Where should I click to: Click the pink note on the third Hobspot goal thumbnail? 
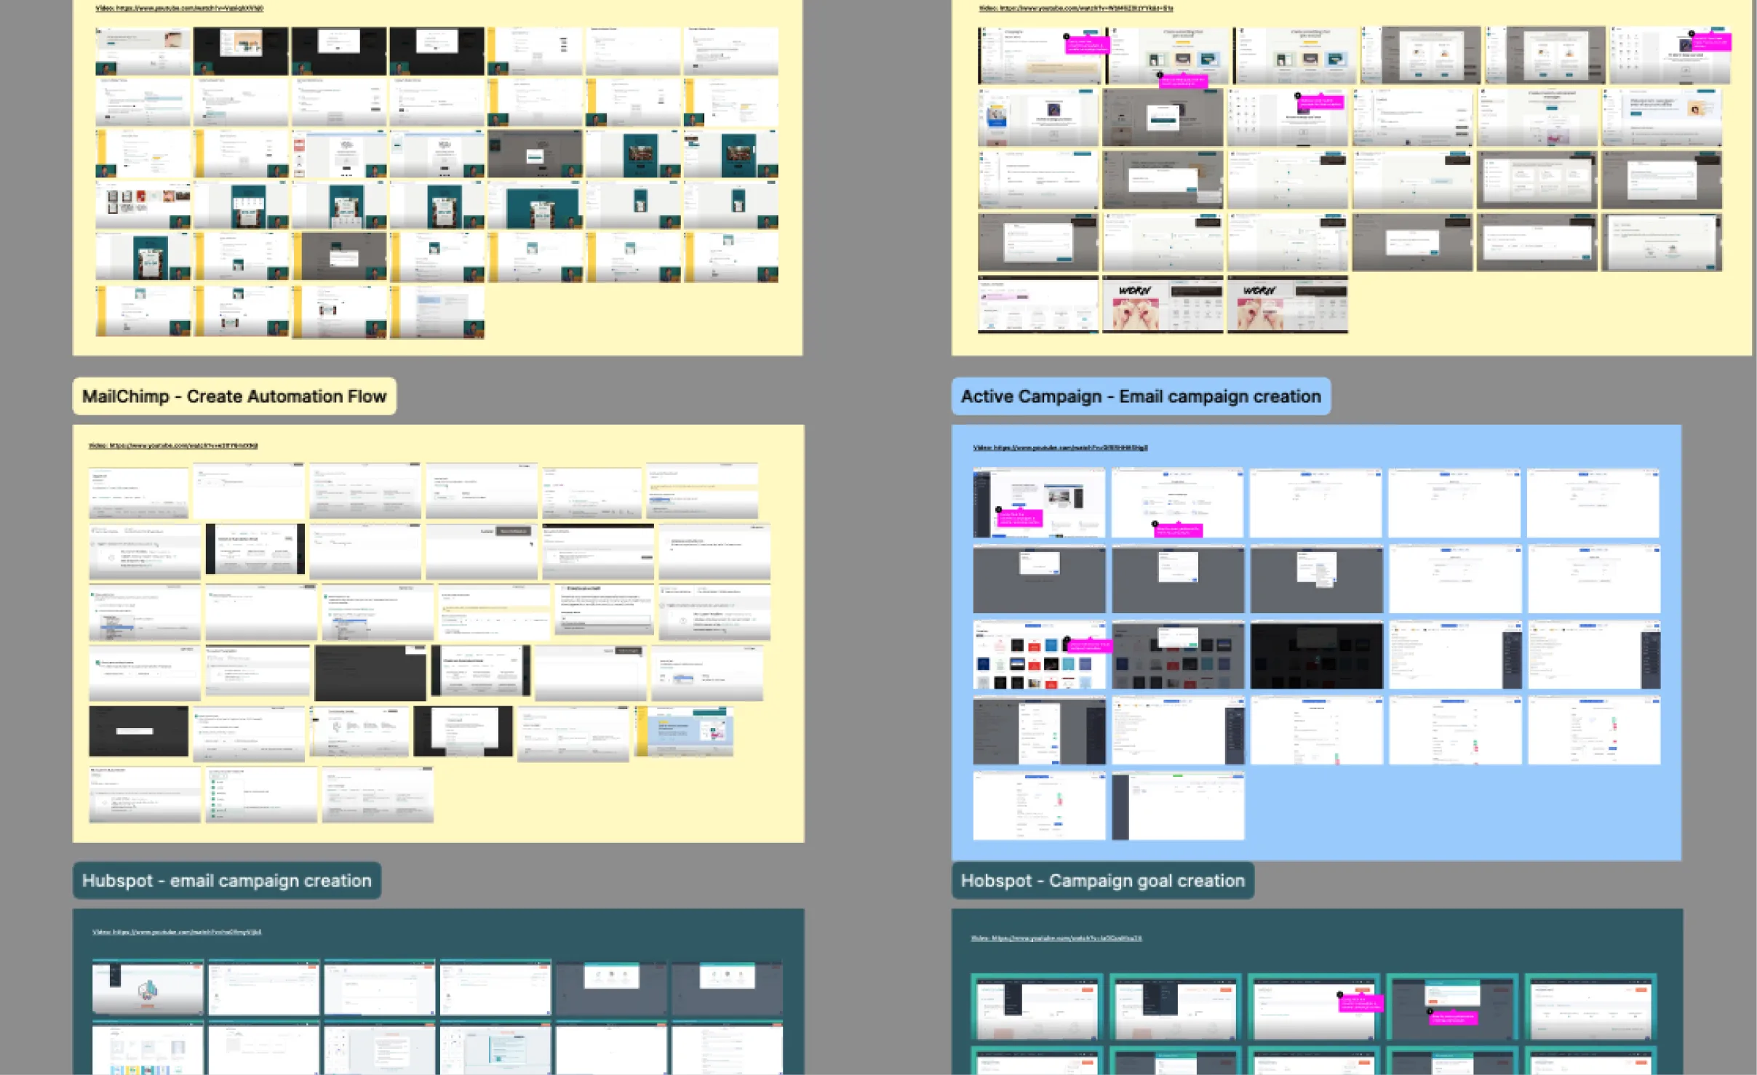click(1360, 1004)
